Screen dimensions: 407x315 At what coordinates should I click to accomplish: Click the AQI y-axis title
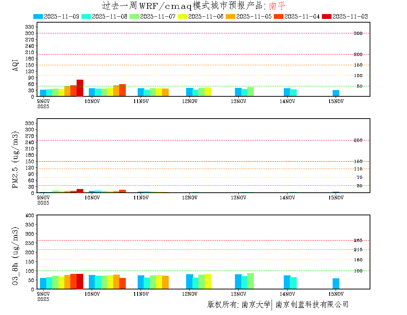16,65
